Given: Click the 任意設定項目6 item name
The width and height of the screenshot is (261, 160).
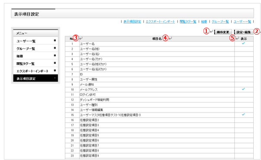Looking at the screenshot, I should click(90, 141).
